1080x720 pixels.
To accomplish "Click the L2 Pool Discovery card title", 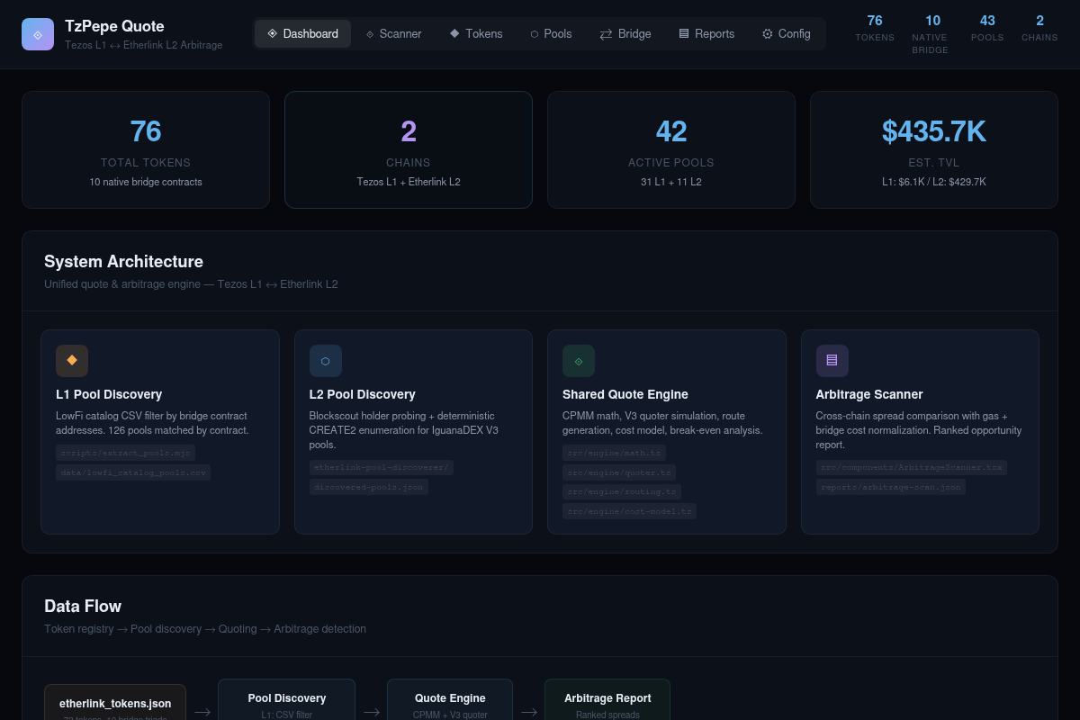I will click(x=363, y=394).
